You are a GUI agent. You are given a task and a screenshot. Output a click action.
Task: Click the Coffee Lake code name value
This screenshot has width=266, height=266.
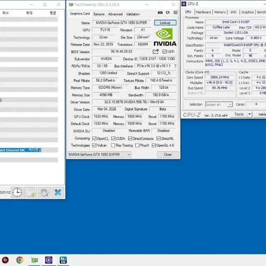(x=221, y=27)
